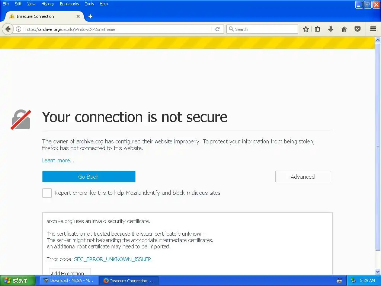Open the View menu

(31, 4)
